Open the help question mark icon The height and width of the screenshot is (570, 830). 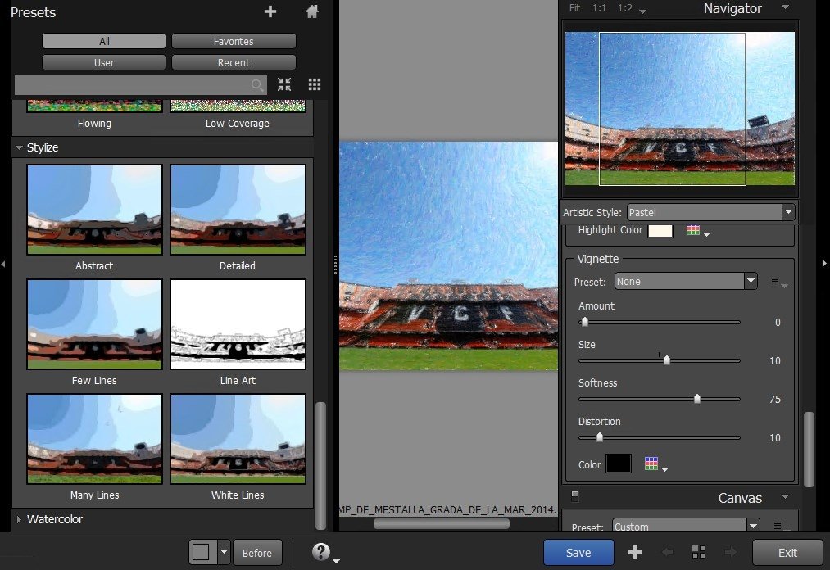coord(321,551)
